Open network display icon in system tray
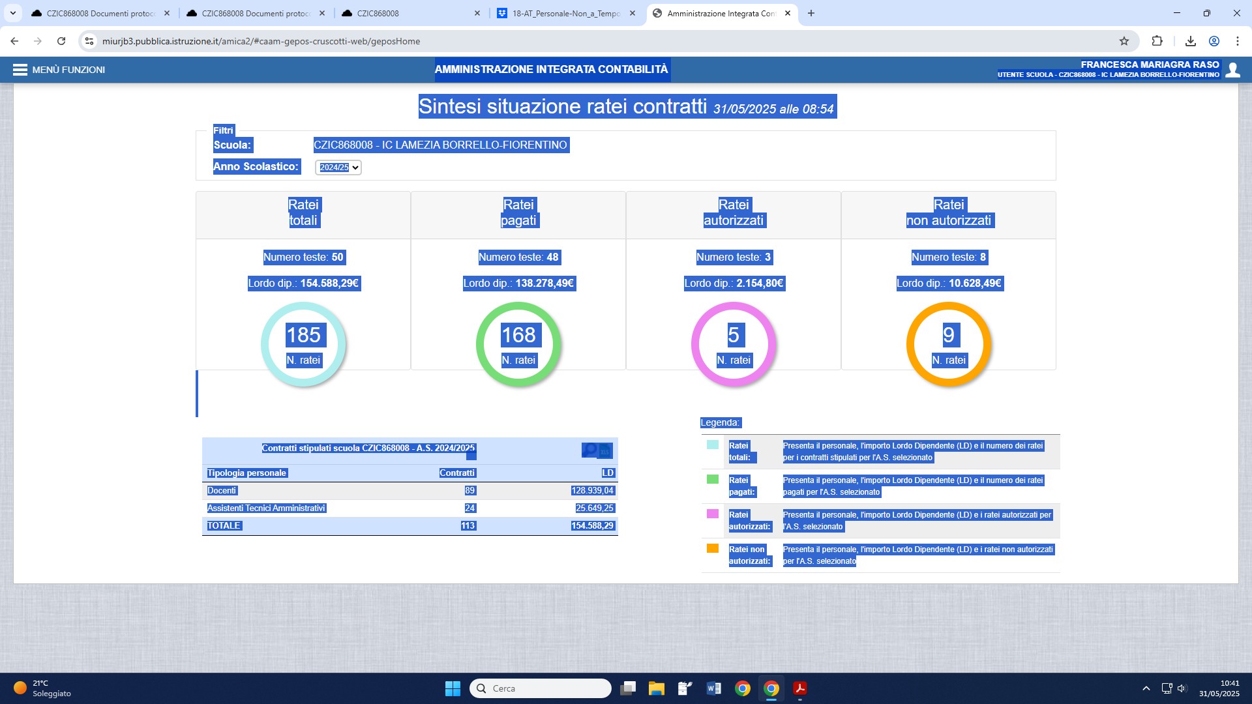Viewport: 1252px width, 704px height. pos(1167,688)
